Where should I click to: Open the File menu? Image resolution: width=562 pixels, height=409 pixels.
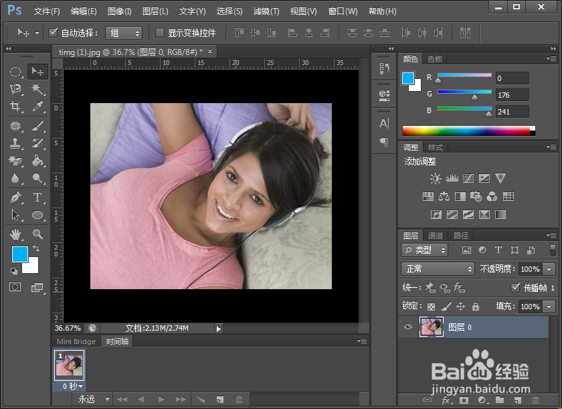click(47, 11)
